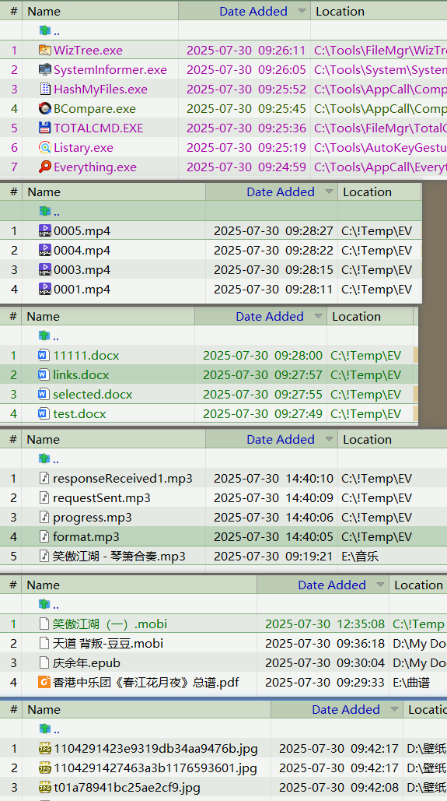Click date 2025-07-30 12:35:08
447x801 pixels.
[325, 624]
